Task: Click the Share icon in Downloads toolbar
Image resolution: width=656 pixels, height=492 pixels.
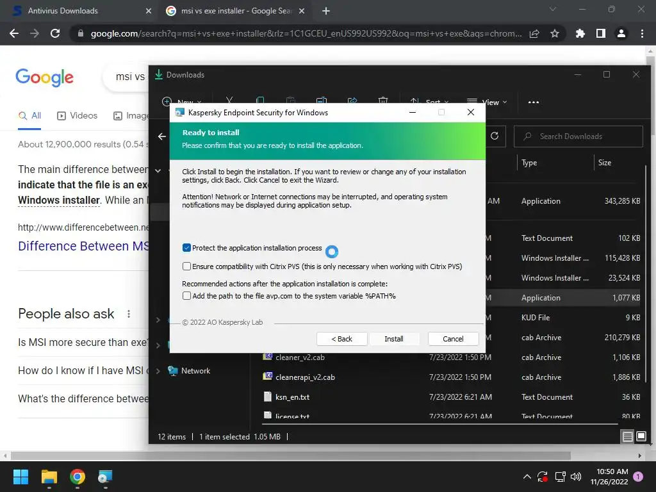Action: 352,101
